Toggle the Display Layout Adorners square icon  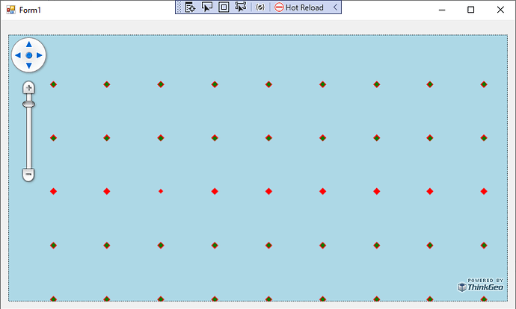coord(224,7)
